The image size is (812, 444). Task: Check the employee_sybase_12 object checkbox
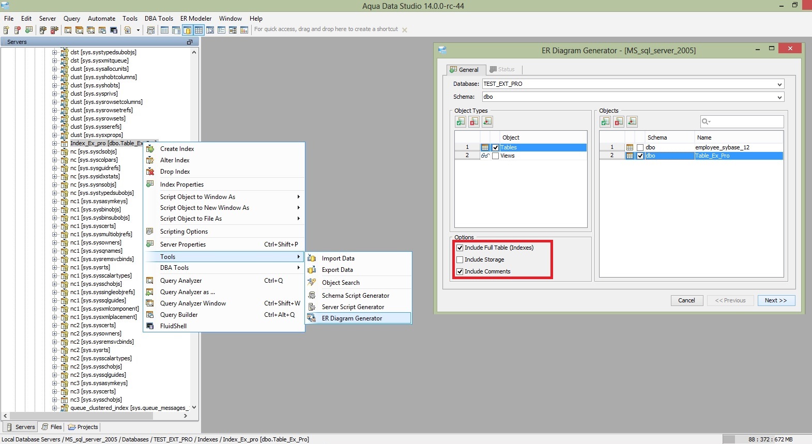tap(640, 147)
